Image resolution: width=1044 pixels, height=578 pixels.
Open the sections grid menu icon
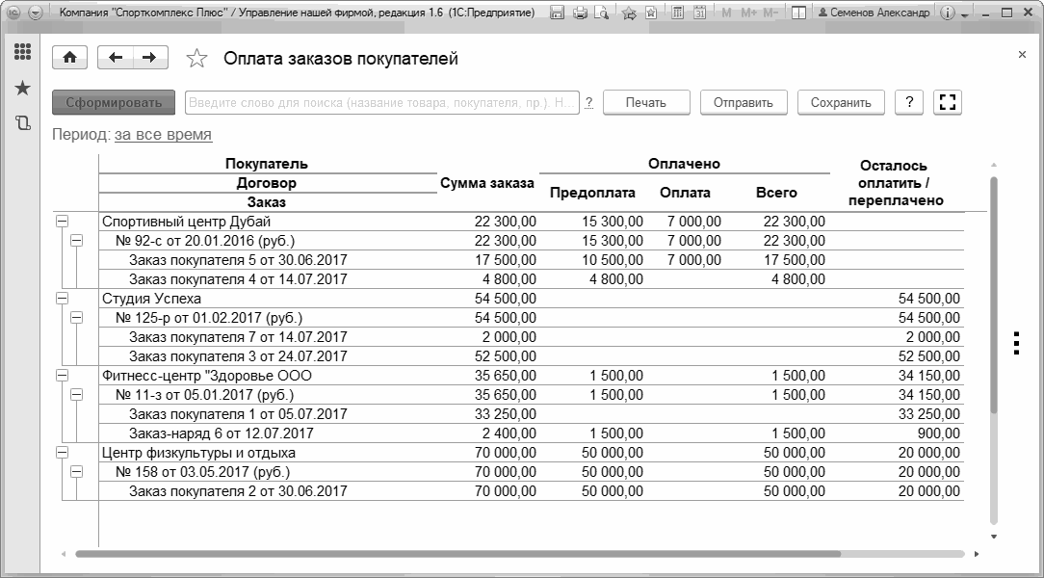[x=23, y=51]
